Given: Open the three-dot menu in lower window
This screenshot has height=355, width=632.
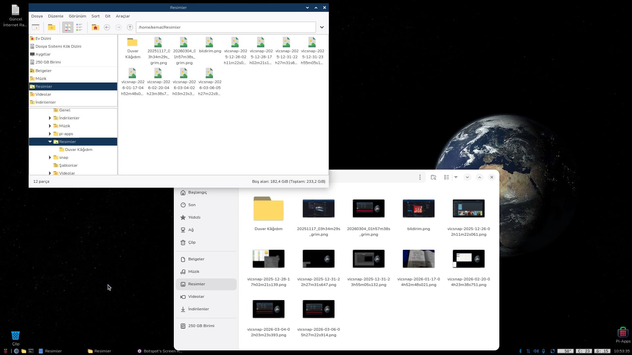Looking at the screenshot, I should [x=420, y=177].
